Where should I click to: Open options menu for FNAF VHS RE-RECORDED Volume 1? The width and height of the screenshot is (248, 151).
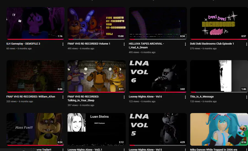tap(124, 44)
